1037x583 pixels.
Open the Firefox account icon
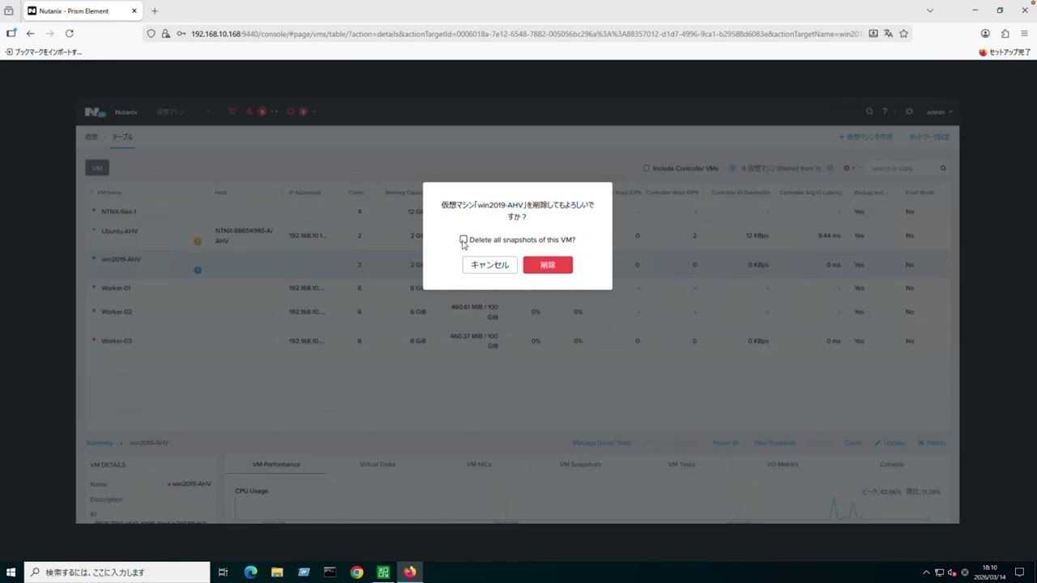point(985,33)
